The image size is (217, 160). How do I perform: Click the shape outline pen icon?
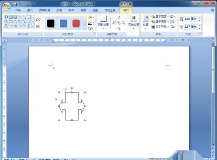(90, 23)
